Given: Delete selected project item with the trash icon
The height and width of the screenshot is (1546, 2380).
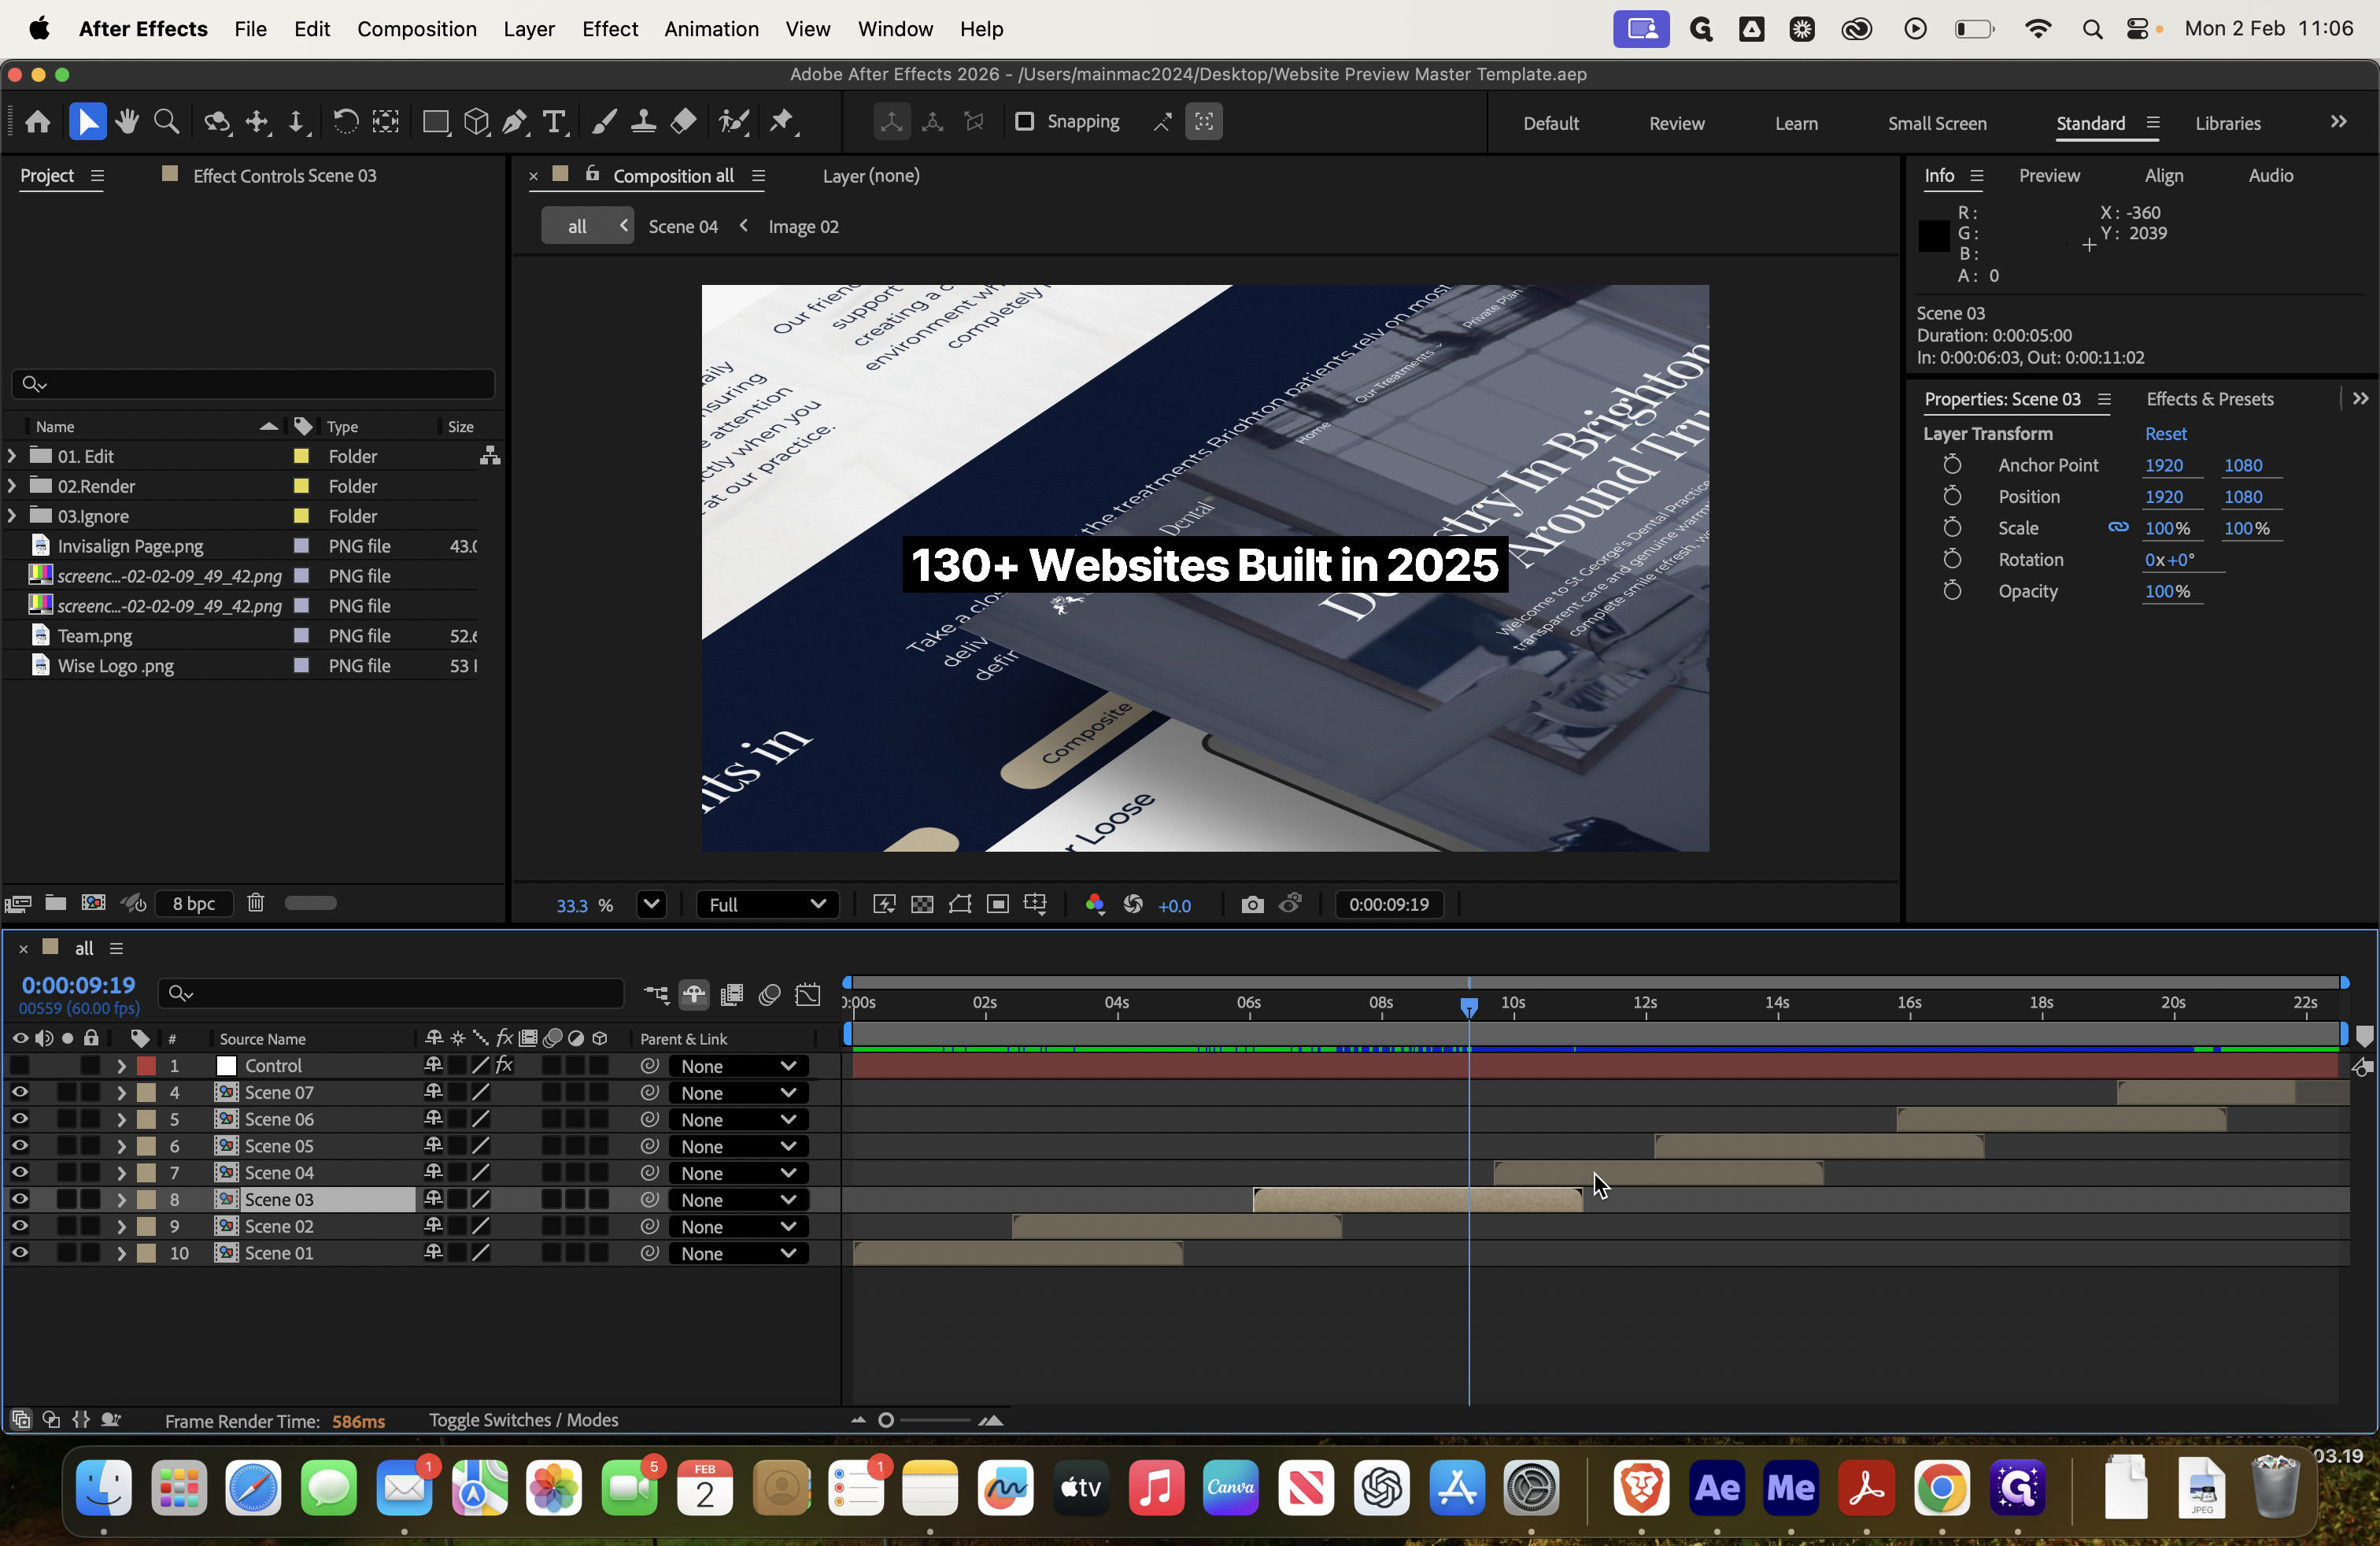Looking at the screenshot, I should 256,903.
